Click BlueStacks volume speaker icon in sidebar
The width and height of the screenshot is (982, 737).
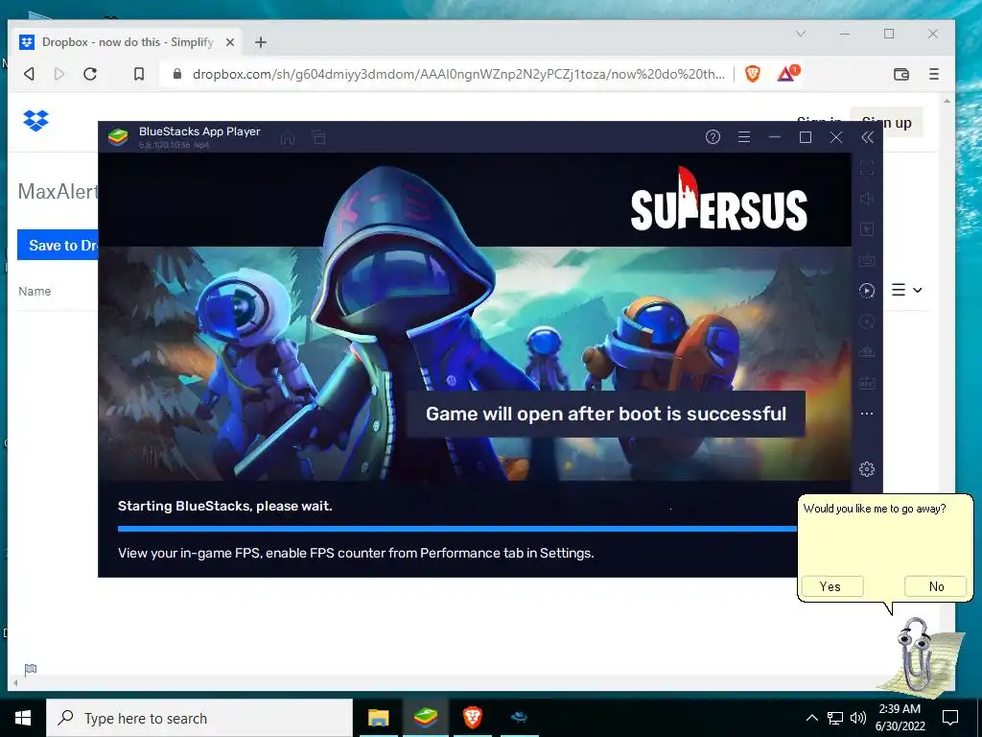point(867,199)
